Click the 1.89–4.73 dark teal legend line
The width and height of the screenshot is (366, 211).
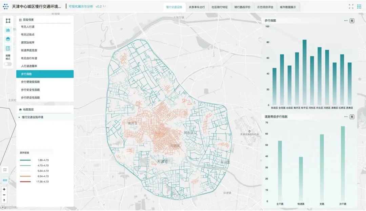[x=25, y=160]
